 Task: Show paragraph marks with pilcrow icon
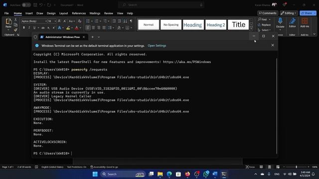[x=131, y=21]
